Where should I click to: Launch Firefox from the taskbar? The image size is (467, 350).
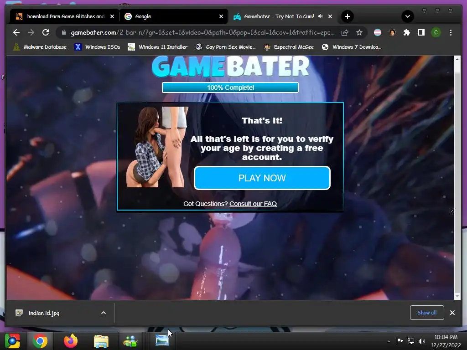pyautogui.click(x=71, y=341)
